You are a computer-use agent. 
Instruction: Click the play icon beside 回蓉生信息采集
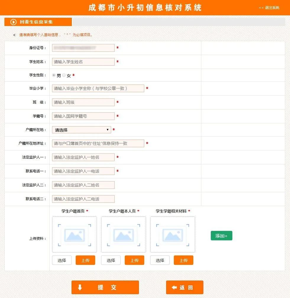coord(13,22)
